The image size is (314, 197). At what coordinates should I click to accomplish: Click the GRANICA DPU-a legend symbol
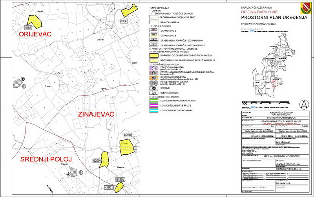coord(153,35)
